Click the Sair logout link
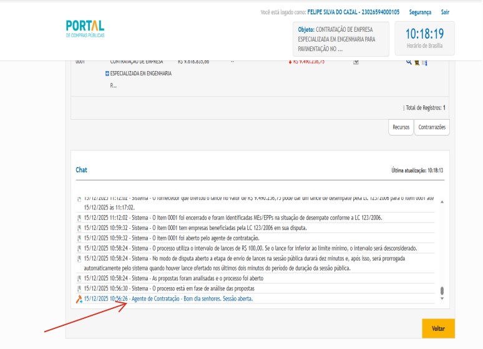The image size is (483, 349). (445, 12)
